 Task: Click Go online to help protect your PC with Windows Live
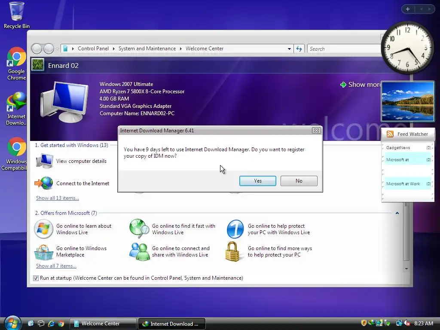click(279, 229)
